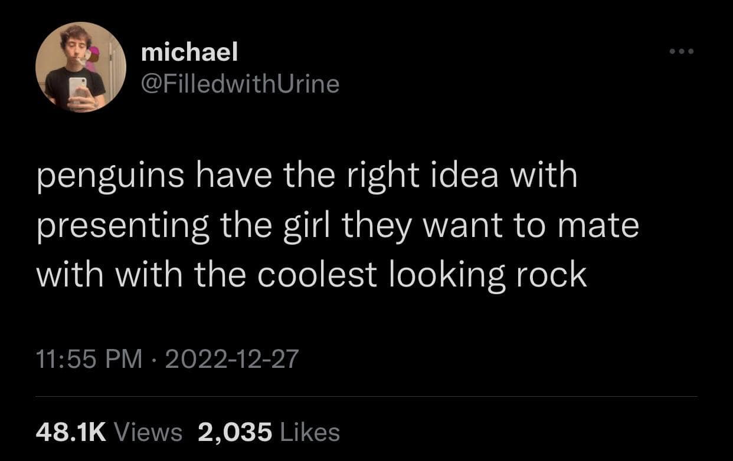Open the three-dot more options menu
733x461 pixels.
tap(683, 52)
